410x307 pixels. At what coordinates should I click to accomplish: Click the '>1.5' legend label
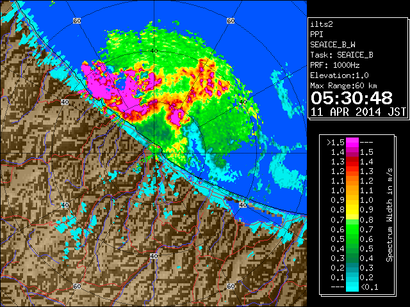tap(335, 143)
